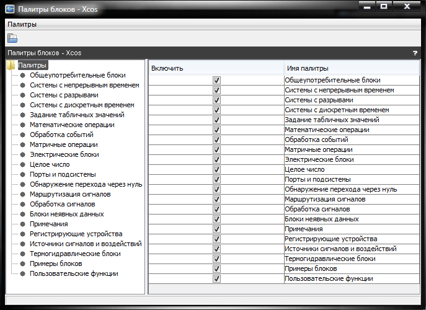This screenshot has width=426, height=310.
Task: Select Источники сигналов и воздействий tree item
Action: pos(86,244)
